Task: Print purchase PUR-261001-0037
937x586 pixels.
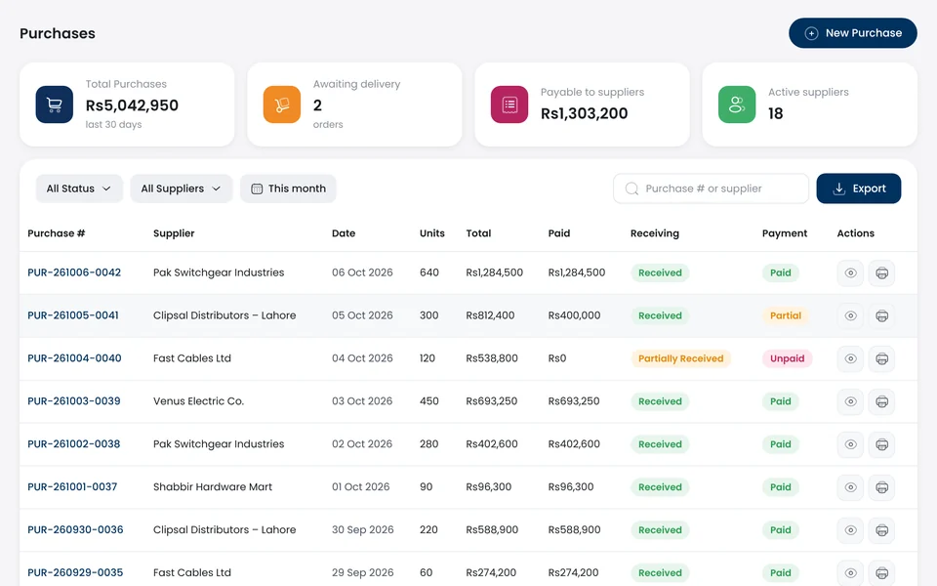Action: (881, 487)
